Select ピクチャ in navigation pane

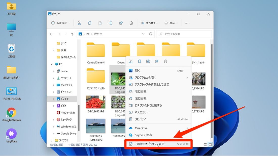pyautogui.click(x=62, y=99)
